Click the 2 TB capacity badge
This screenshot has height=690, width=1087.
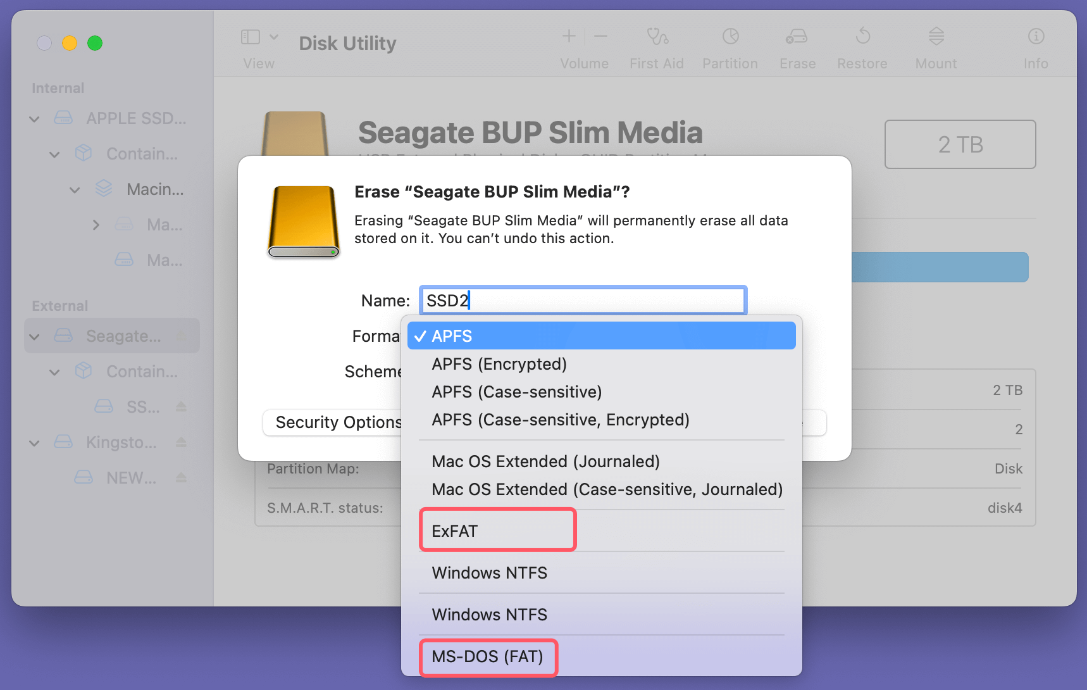[x=959, y=144]
